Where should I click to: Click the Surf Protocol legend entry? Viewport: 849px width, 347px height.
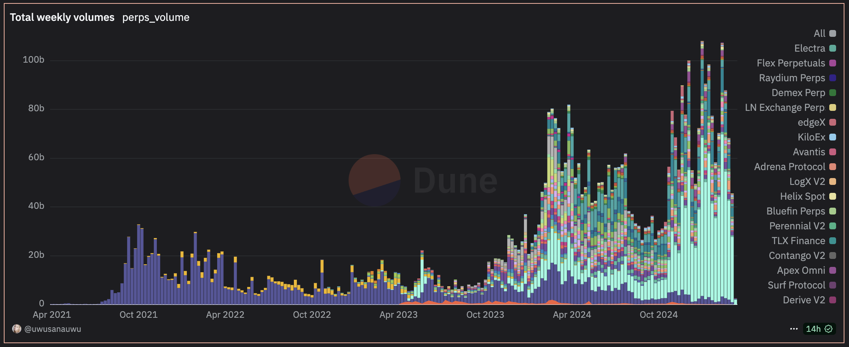point(802,285)
